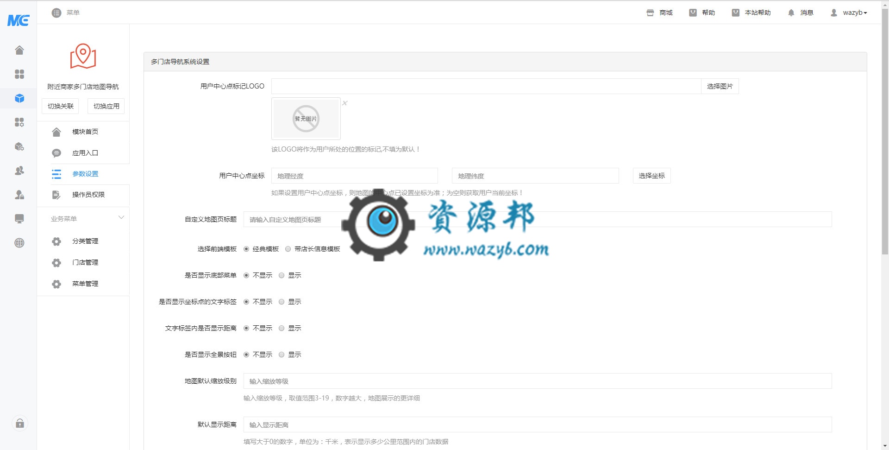
Task: Open the wazyb account dropdown
Action: [x=855, y=13]
